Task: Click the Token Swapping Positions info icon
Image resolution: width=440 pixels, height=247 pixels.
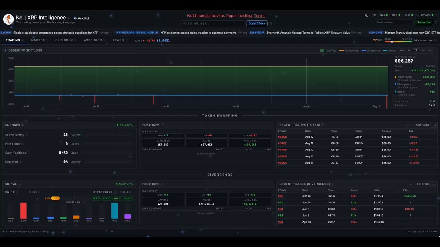Action: click(x=162, y=125)
